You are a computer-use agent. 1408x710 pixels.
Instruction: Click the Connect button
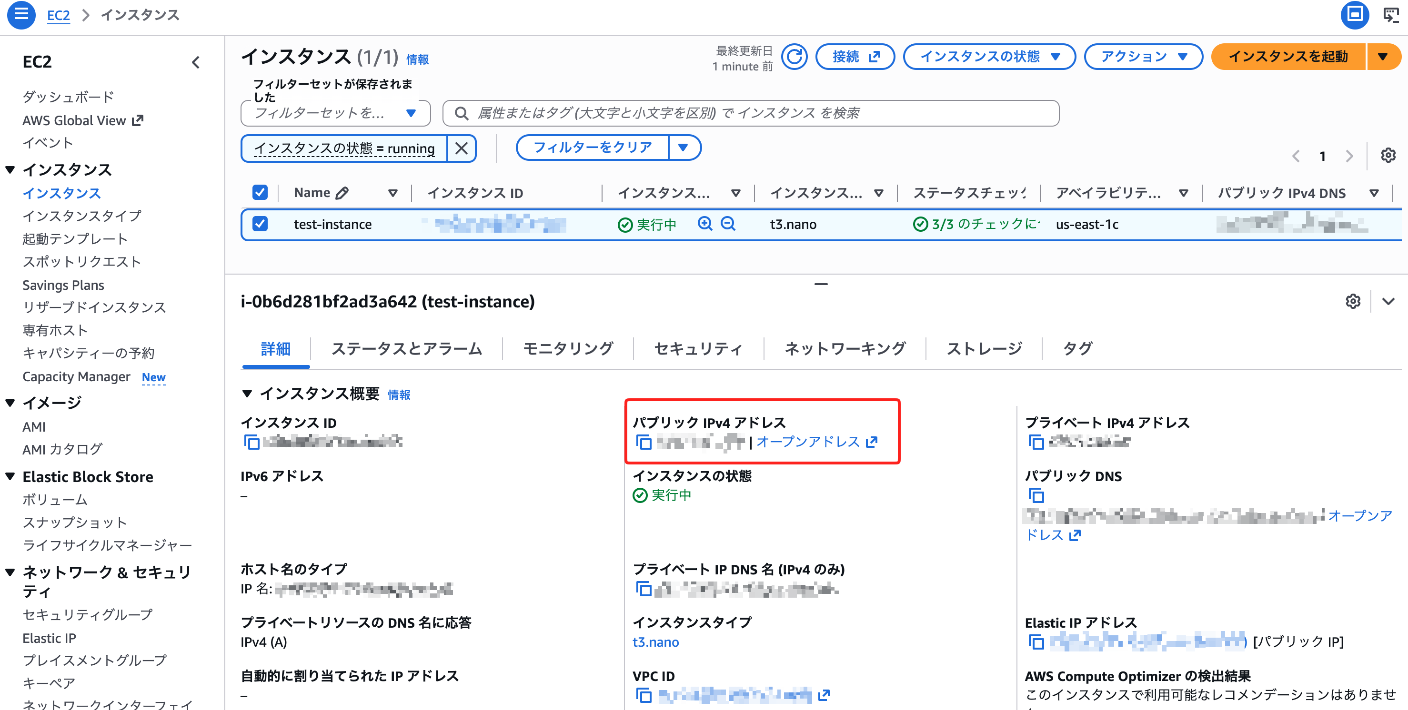tap(855, 57)
